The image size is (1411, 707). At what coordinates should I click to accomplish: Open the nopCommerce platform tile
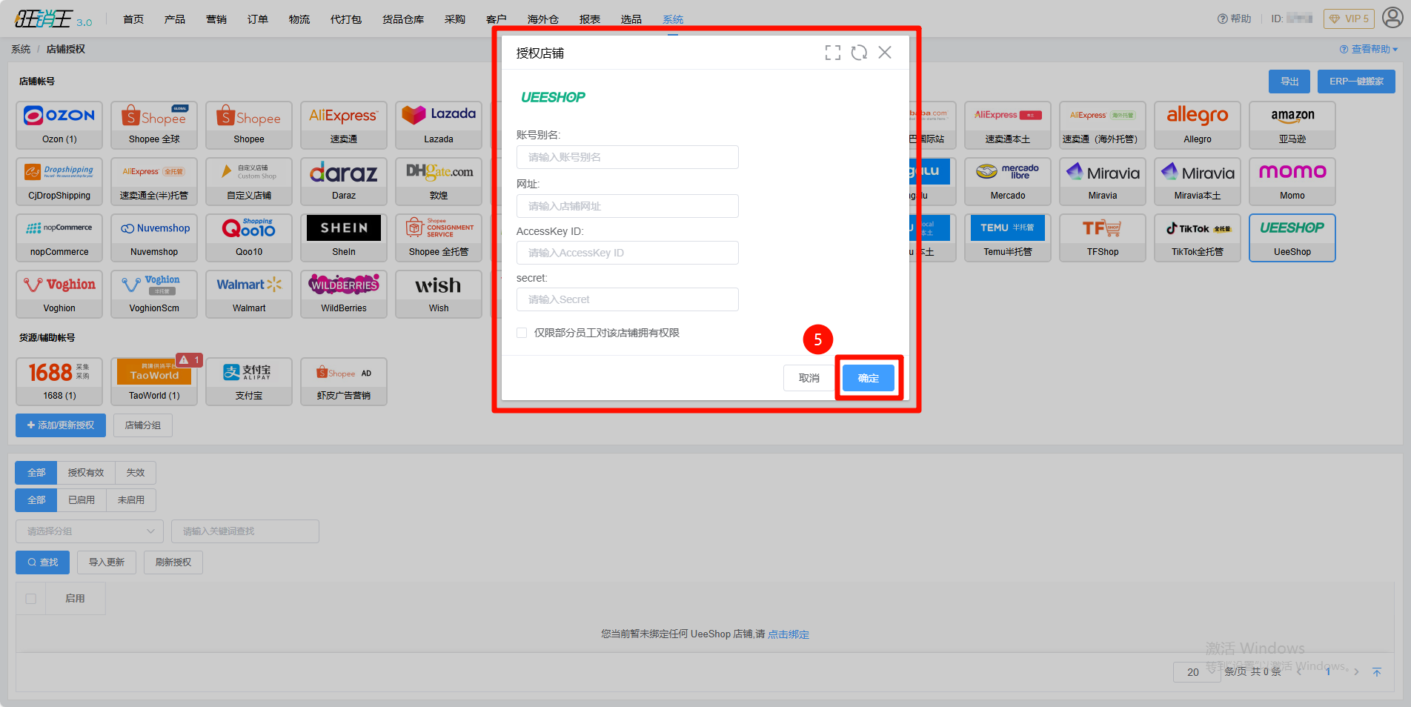point(59,238)
